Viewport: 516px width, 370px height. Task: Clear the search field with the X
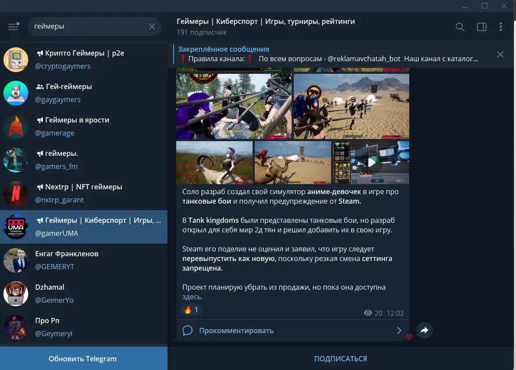click(x=152, y=26)
